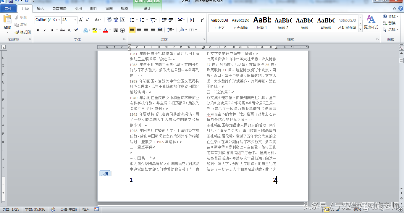Click the Decrease Indent icon
404x213 pixels.
[x=164, y=20]
